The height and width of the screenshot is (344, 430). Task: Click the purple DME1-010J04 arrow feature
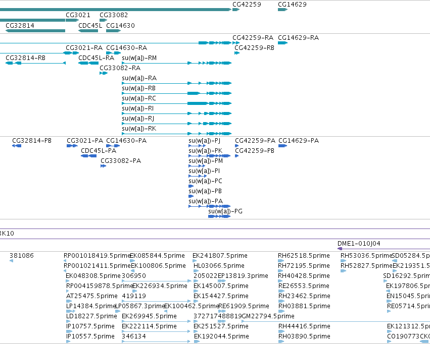(x=384, y=249)
